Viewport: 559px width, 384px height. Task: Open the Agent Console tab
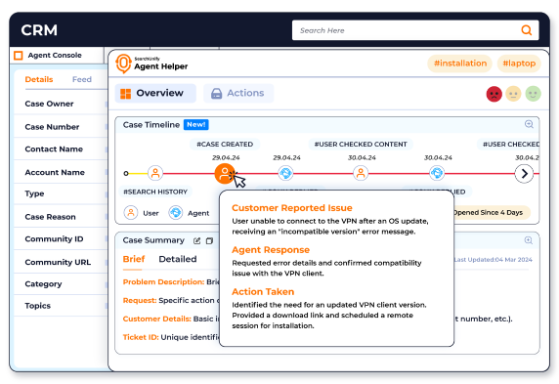coord(57,56)
